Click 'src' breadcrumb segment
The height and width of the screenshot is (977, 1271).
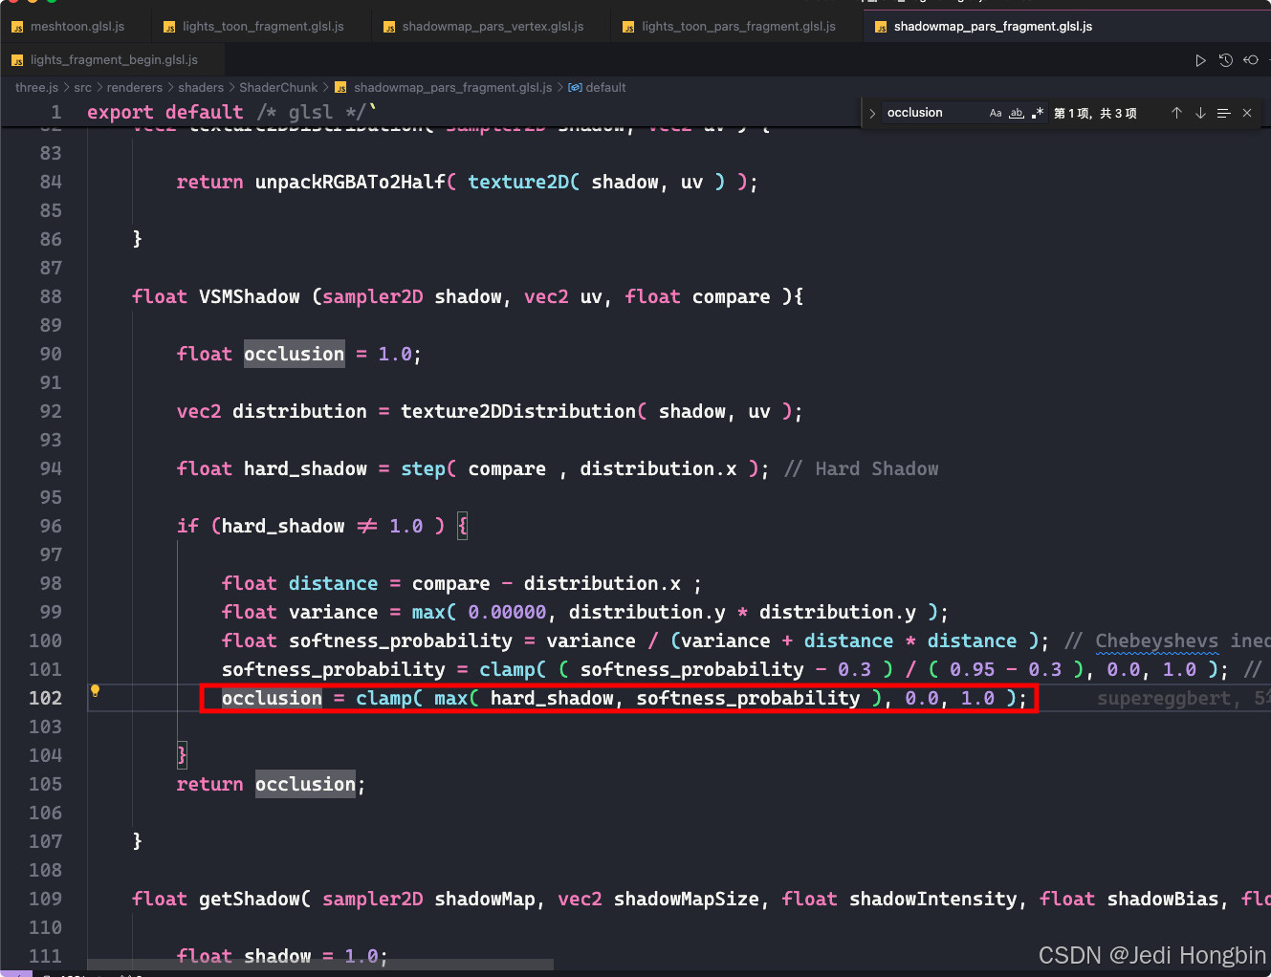[83, 87]
